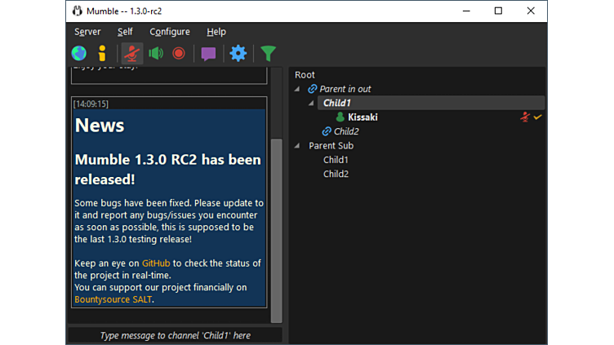Click the green user icon beside Kissaki
Image resolution: width=614 pixels, height=345 pixels.
[x=340, y=117]
